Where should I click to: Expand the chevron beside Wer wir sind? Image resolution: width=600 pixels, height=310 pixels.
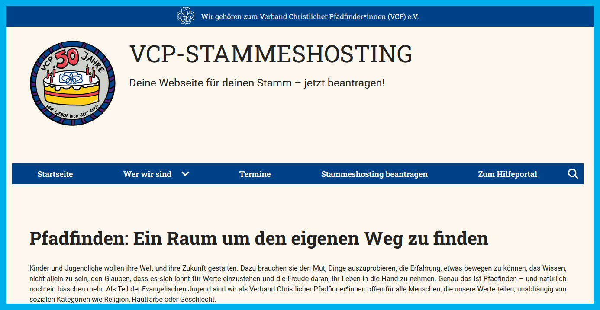tap(185, 174)
